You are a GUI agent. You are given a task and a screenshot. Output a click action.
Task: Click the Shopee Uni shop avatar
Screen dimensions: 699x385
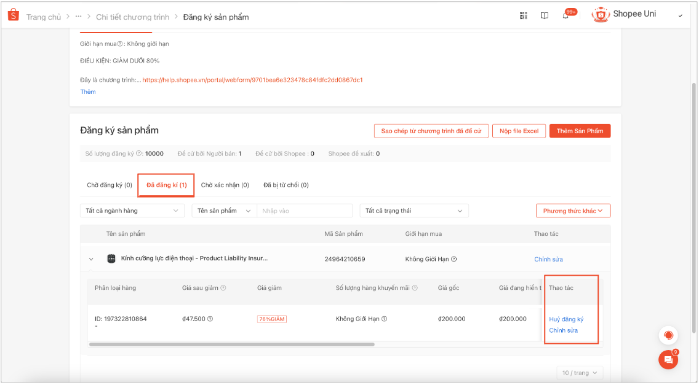pyautogui.click(x=599, y=14)
